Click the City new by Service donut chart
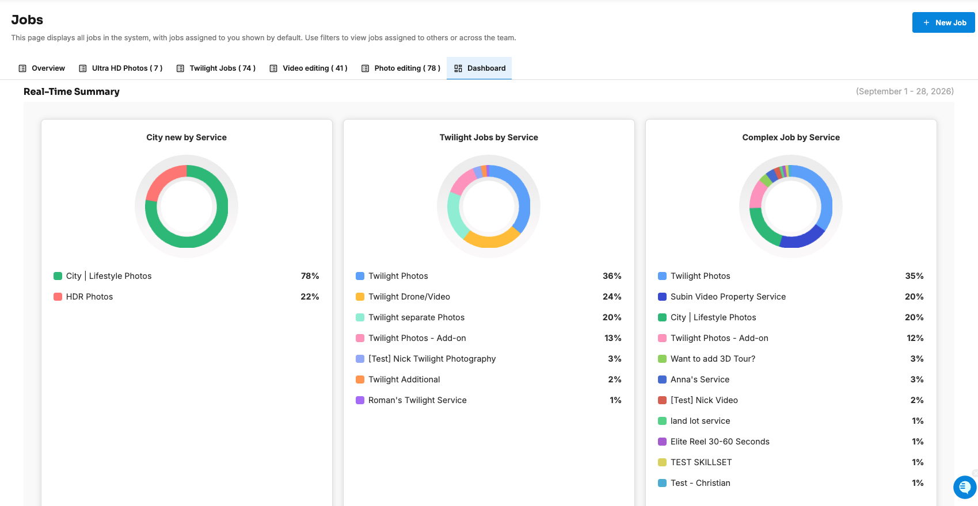The height and width of the screenshot is (506, 978). point(187,206)
